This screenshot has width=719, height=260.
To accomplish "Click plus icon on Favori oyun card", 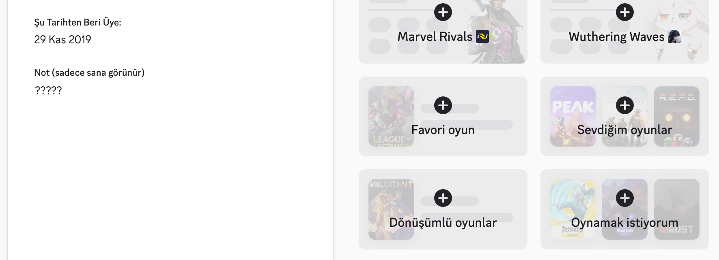I will (x=443, y=105).
